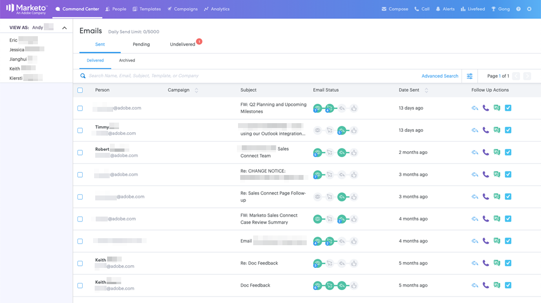This screenshot has height=303, width=541.
Task: Switch to the Pending tab
Action: [x=141, y=44]
